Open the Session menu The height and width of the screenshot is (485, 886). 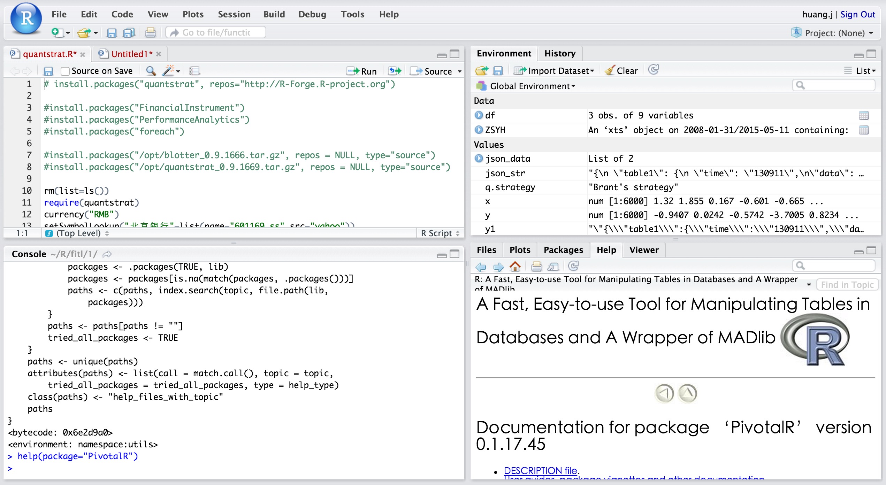point(234,14)
